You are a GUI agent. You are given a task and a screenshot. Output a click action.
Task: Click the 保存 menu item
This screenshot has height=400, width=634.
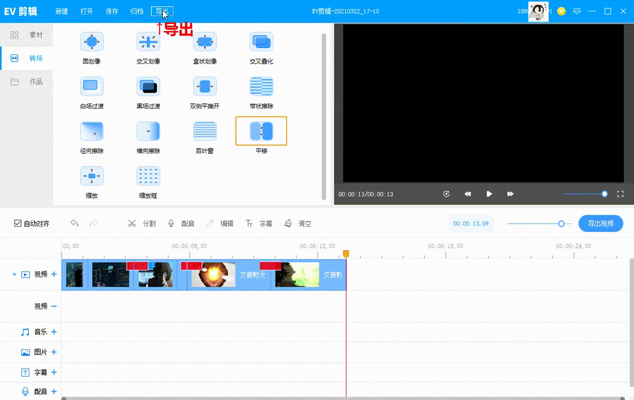tap(112, 11)
